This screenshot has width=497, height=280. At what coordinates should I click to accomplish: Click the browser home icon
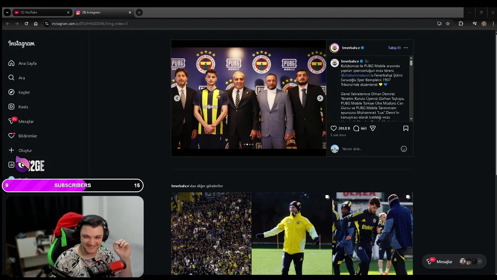point(36,24)
